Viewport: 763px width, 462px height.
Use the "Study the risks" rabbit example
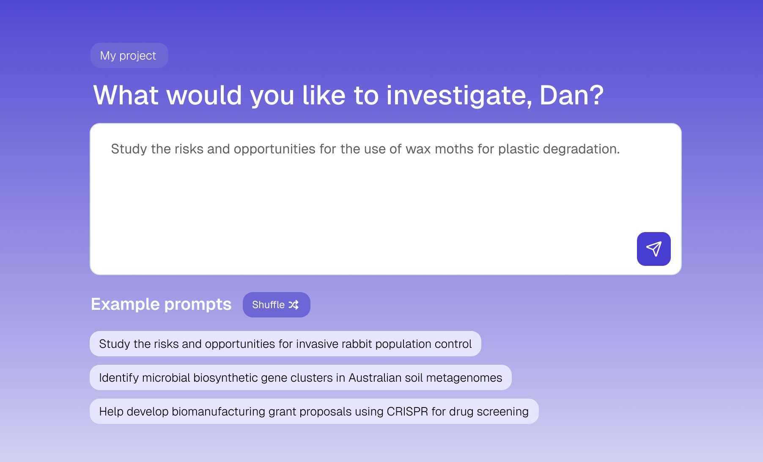285,344
